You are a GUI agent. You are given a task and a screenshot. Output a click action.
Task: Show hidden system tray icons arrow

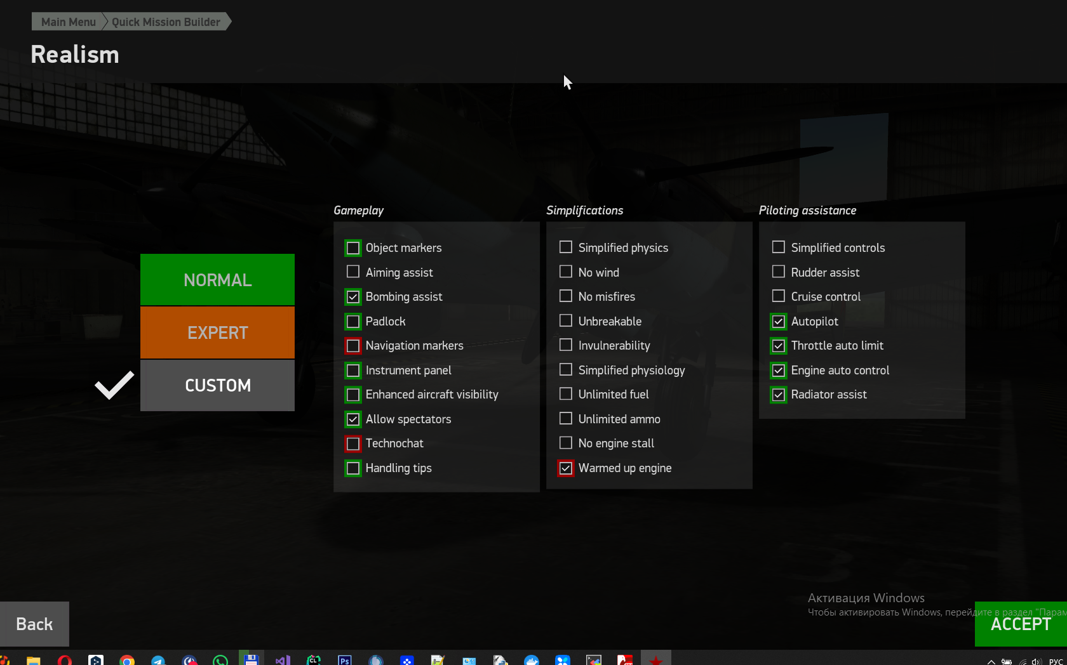991,662
